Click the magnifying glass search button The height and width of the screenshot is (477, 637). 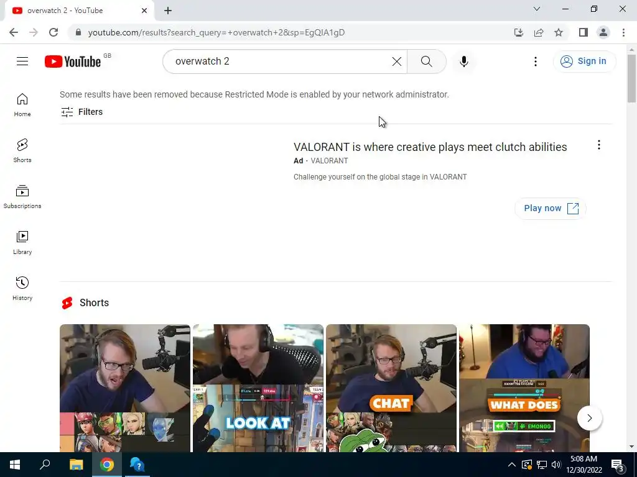click(x=427, y=61)
